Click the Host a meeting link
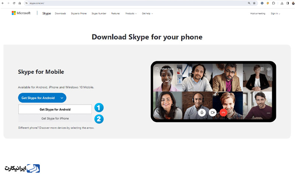 click(257, 14)
